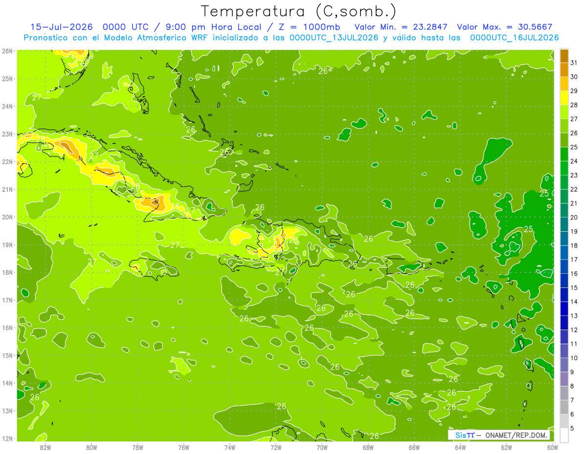The height and width of the screenshot is (454, 587).
Task: Click the longitude axis label 60W
Action: click(552, 447)
